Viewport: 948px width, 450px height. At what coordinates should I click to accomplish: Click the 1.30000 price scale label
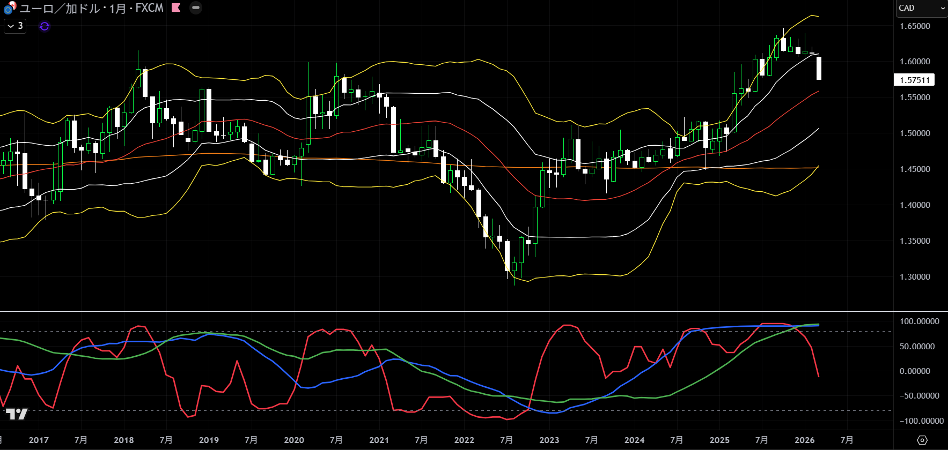pyautogui.click(x=915, y=276)
